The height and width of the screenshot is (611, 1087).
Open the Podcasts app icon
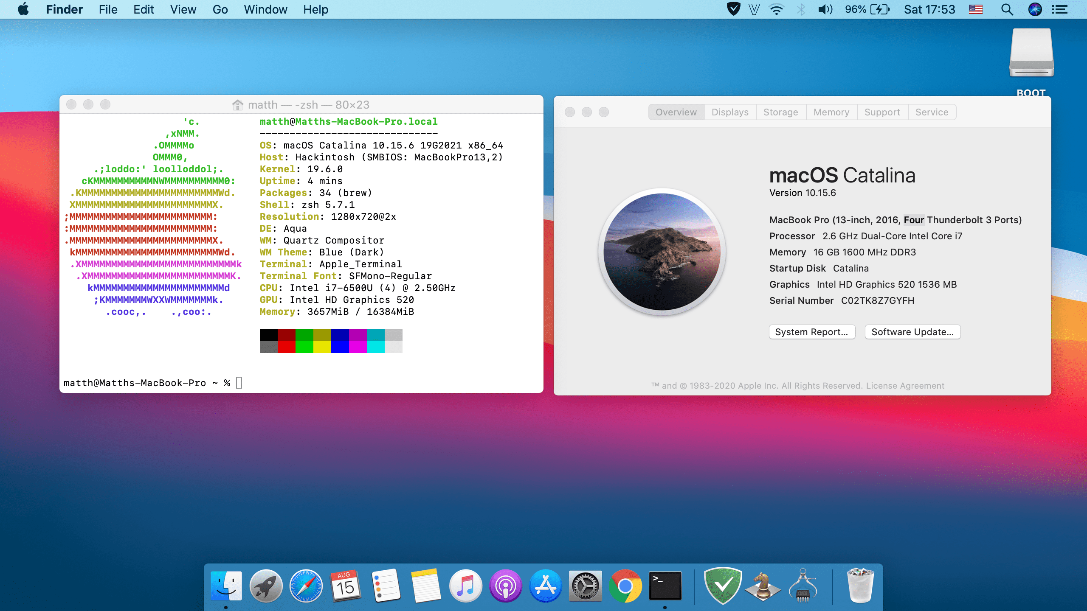[505, 586]
